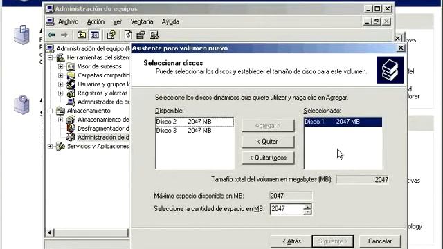Click the Registros y alertas icon
The height and width of the screenshot is (249, 443).
pos(71,93)
